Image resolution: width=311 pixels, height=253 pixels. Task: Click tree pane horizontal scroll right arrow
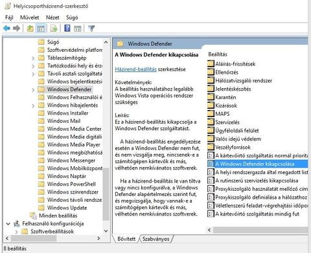[x=98, y=238]
